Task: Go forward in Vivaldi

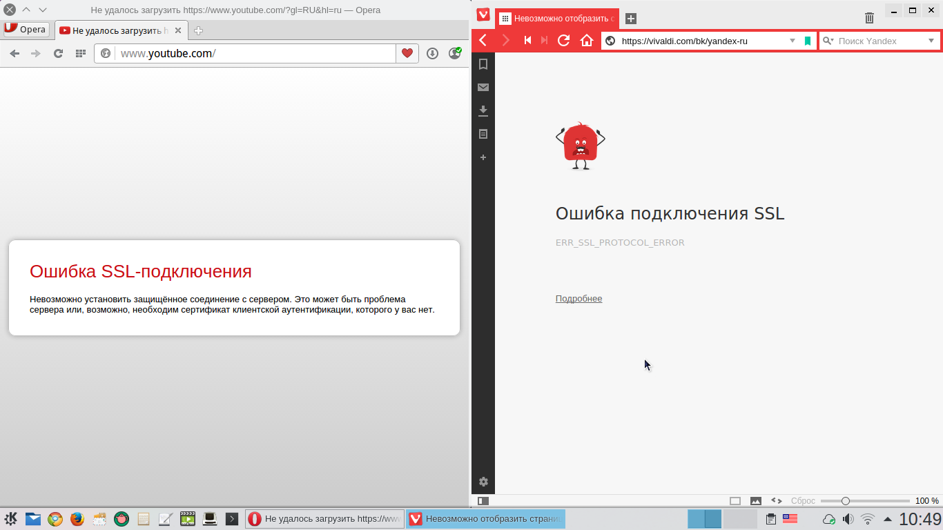Action: coord(506,41)
